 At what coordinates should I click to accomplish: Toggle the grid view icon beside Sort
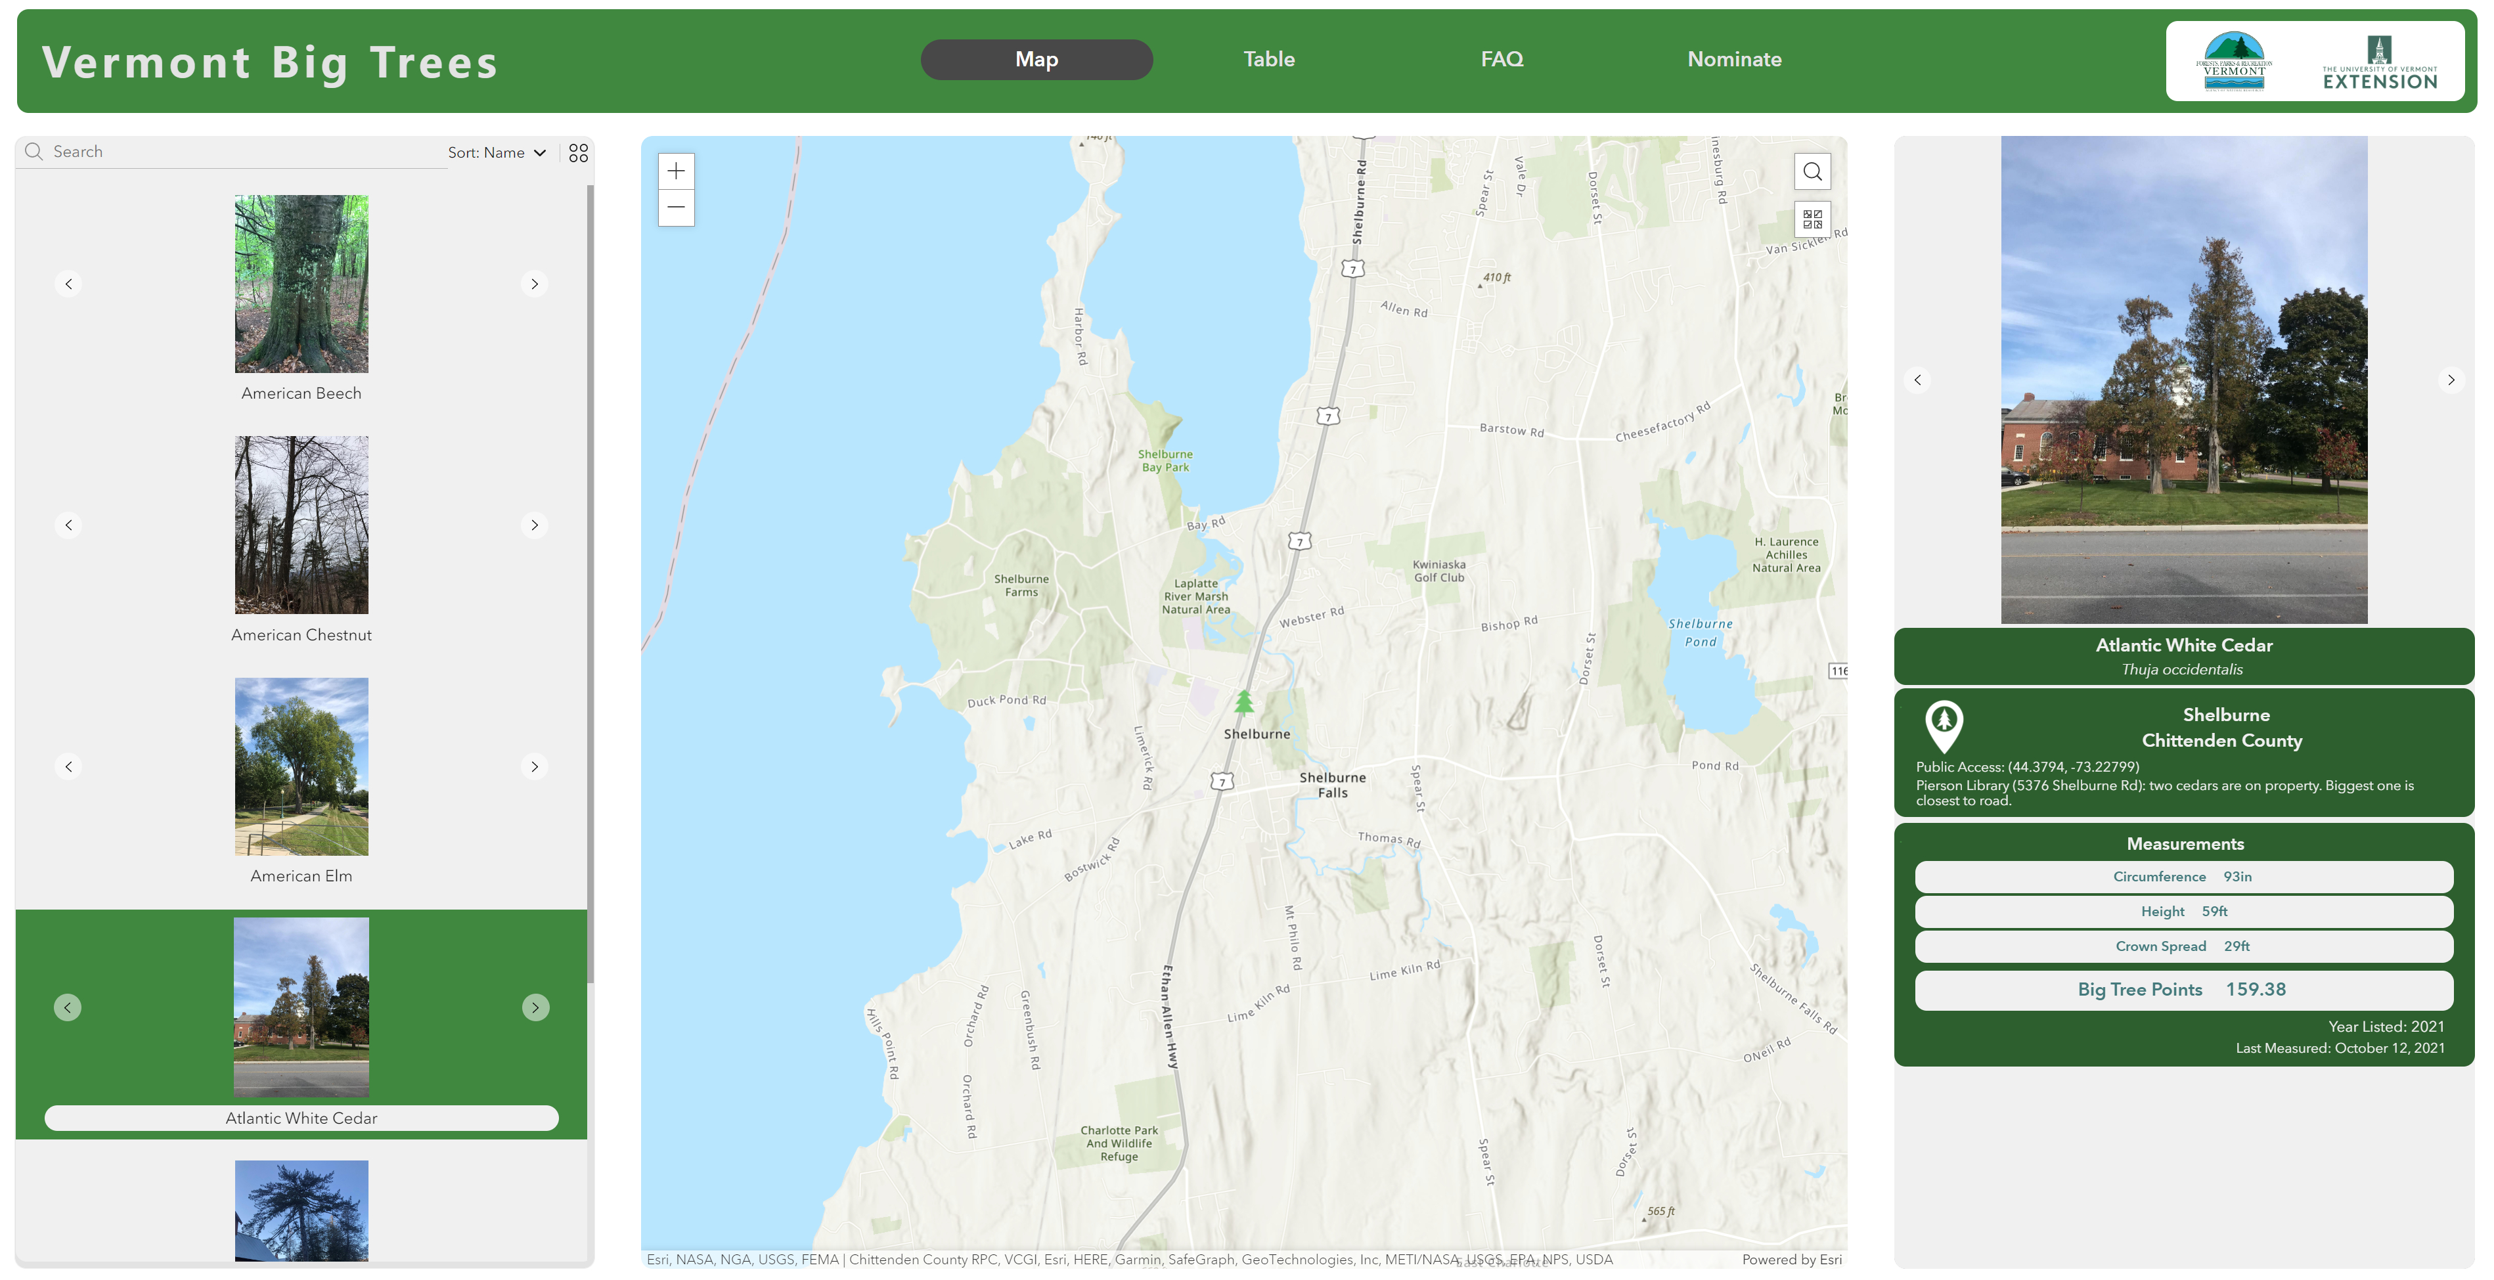578,153
